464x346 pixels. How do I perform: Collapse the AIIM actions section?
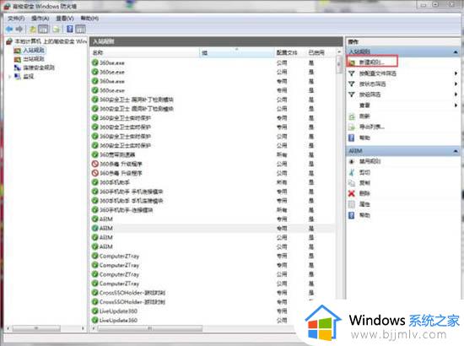click(456, 151)
